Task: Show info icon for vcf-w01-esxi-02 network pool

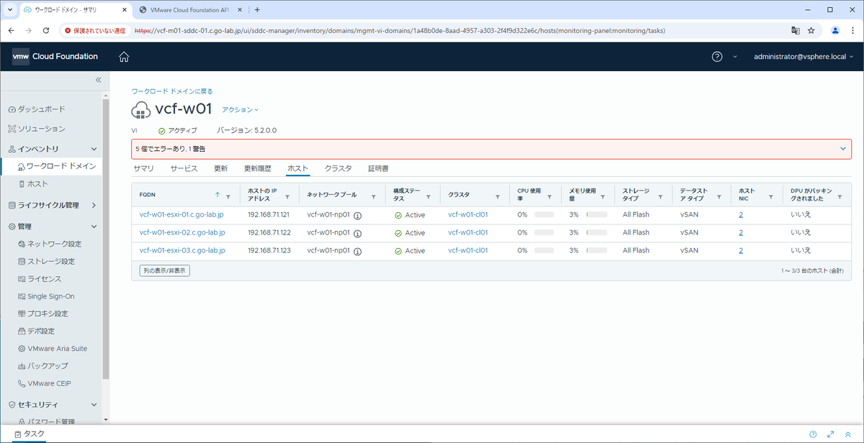Action: click(x=358, y=233)
